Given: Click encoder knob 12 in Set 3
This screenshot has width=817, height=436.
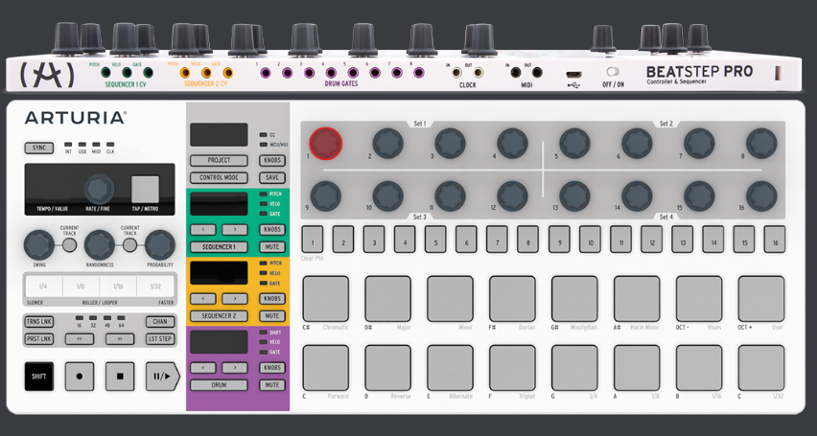Looking at the screenshot, I should (512, 196).
